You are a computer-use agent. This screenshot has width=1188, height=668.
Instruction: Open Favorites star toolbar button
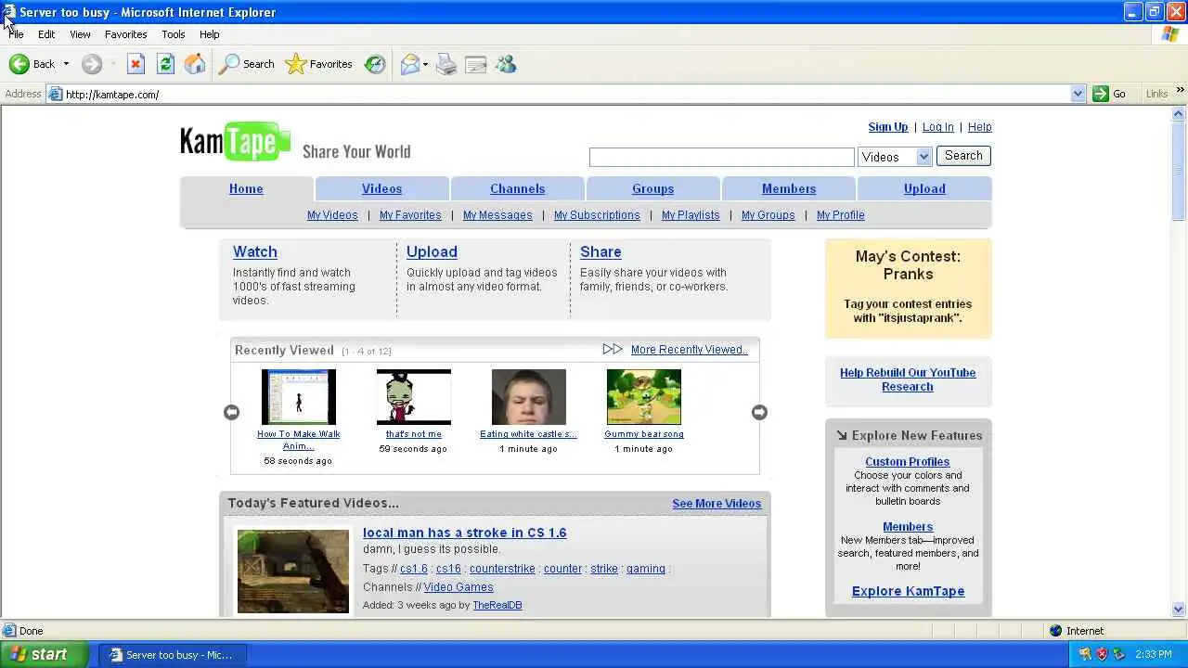tap(318, 64)
